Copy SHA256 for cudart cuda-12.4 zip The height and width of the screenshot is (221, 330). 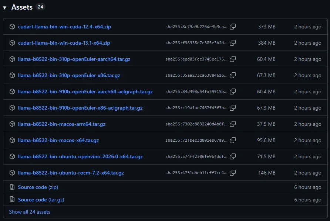pyautogui.click(x=233, y=27)
